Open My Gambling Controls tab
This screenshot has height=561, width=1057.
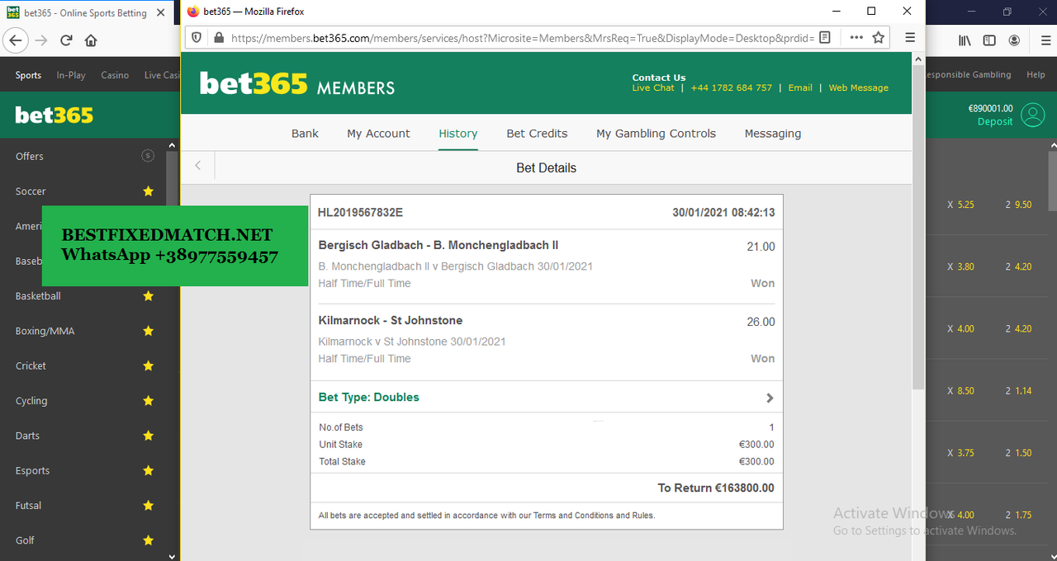[656, 134]
